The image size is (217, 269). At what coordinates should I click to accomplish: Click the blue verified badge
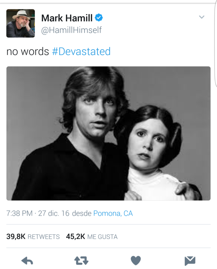click(99, 17)
